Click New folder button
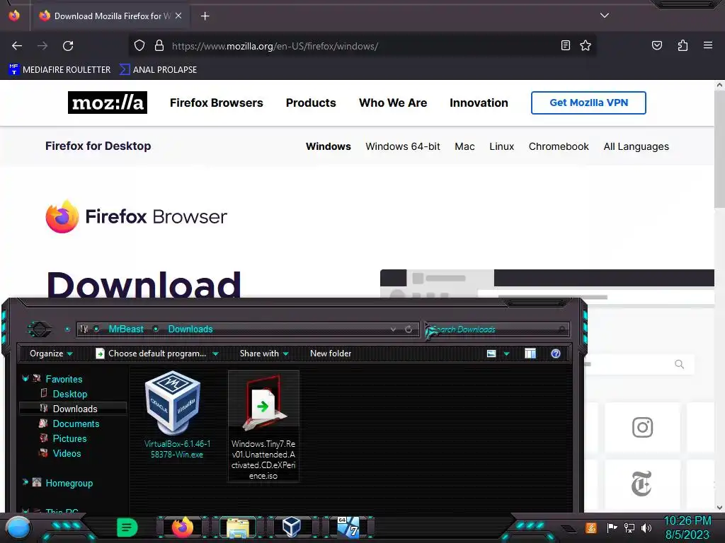The height and width of the screenshot is (543, 725). (331, 354)
